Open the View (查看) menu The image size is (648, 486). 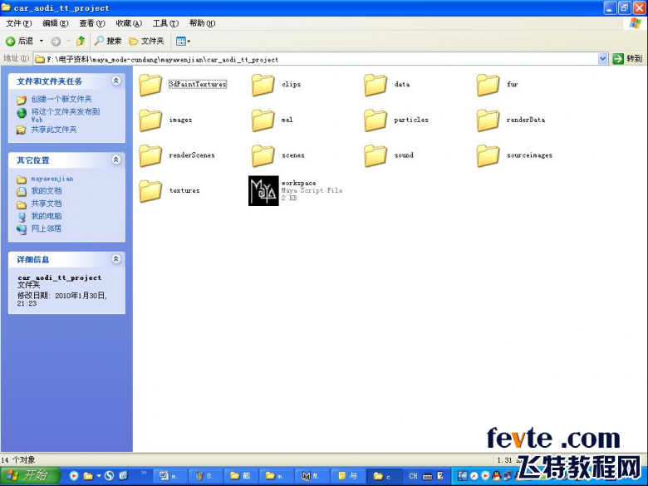(x=92, y=23)
